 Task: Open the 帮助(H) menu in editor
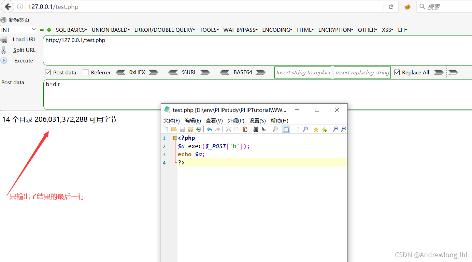click(280, 121)
